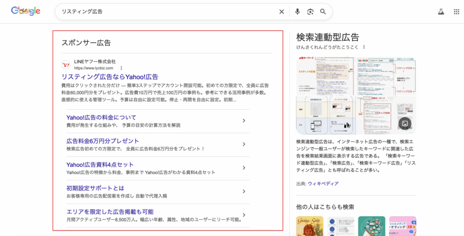The image size is (464, 236).
Task: Click the magnifying glass search icon
Action: (x=323, y=12)
